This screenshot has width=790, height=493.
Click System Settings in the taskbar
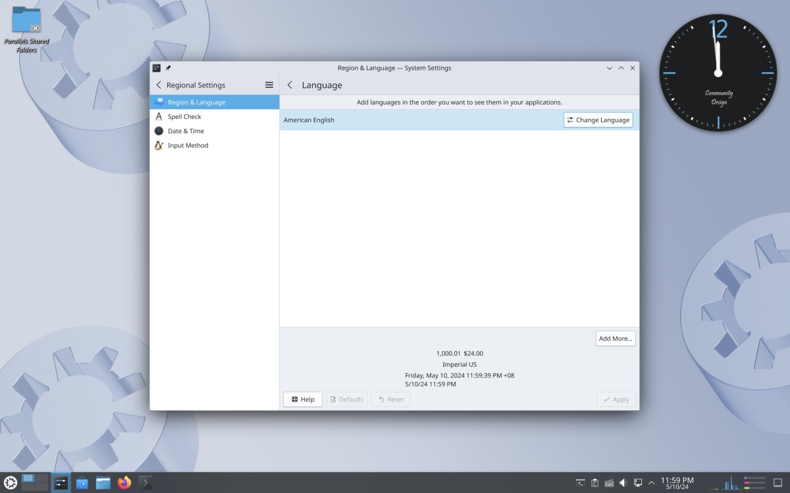61,482
